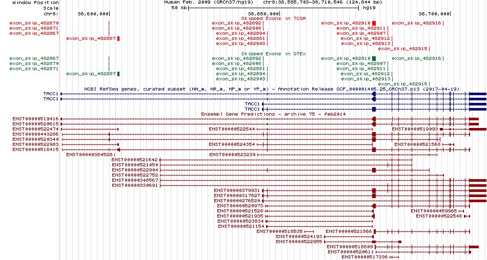Select the first TACC1 RefSeq gene label

click(51, 94)
